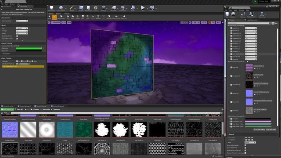Click the Save Sibling button
The width and height of the screenshot is (281, 158).
click(x=259, y=129)
